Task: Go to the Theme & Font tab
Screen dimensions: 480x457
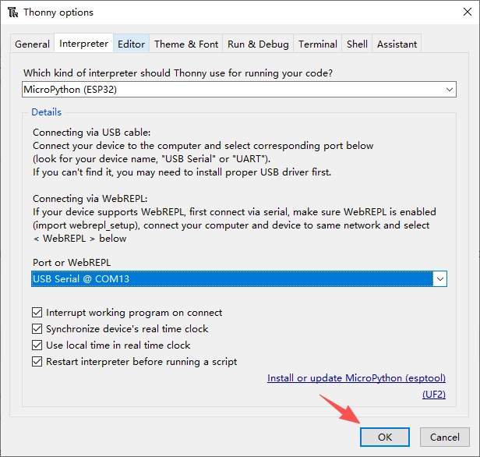Action: 186,44
